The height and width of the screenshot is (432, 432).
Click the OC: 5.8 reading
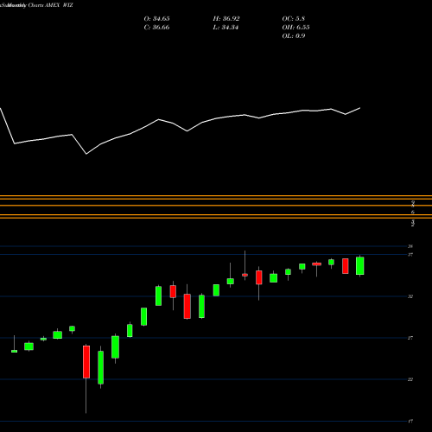click(293, 19)
